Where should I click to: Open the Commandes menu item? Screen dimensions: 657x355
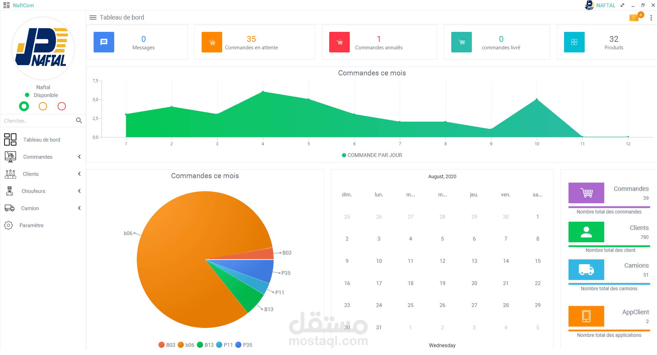pos(43,157)
